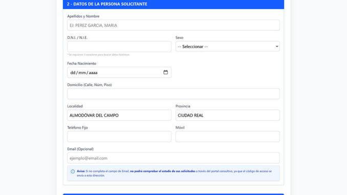Click the Aviso notice text about the Email field
The height and width of the screenshot is (195, 347).
(x=175, y=174)
